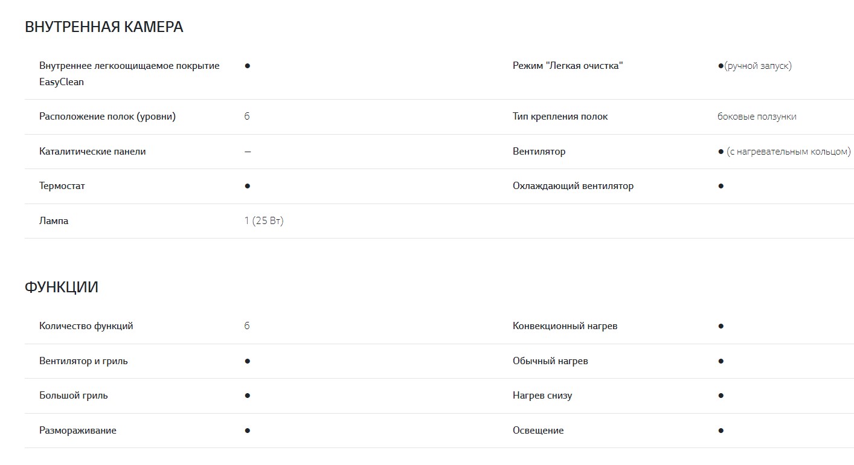Viewport: 854px width, 465px height.
Task: Select the ВНУТРЕННАЯ КАМЕРА section heading
Action: [x=104, y=27]
